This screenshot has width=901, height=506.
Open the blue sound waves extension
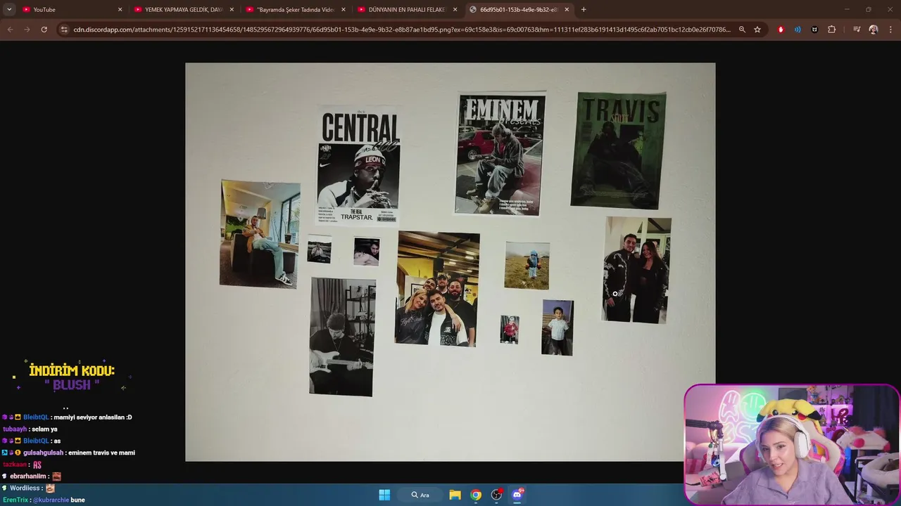point(798,30)
